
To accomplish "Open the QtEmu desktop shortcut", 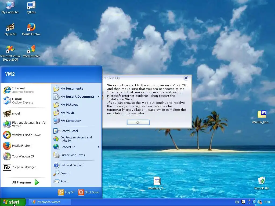I will click(31, 7).
